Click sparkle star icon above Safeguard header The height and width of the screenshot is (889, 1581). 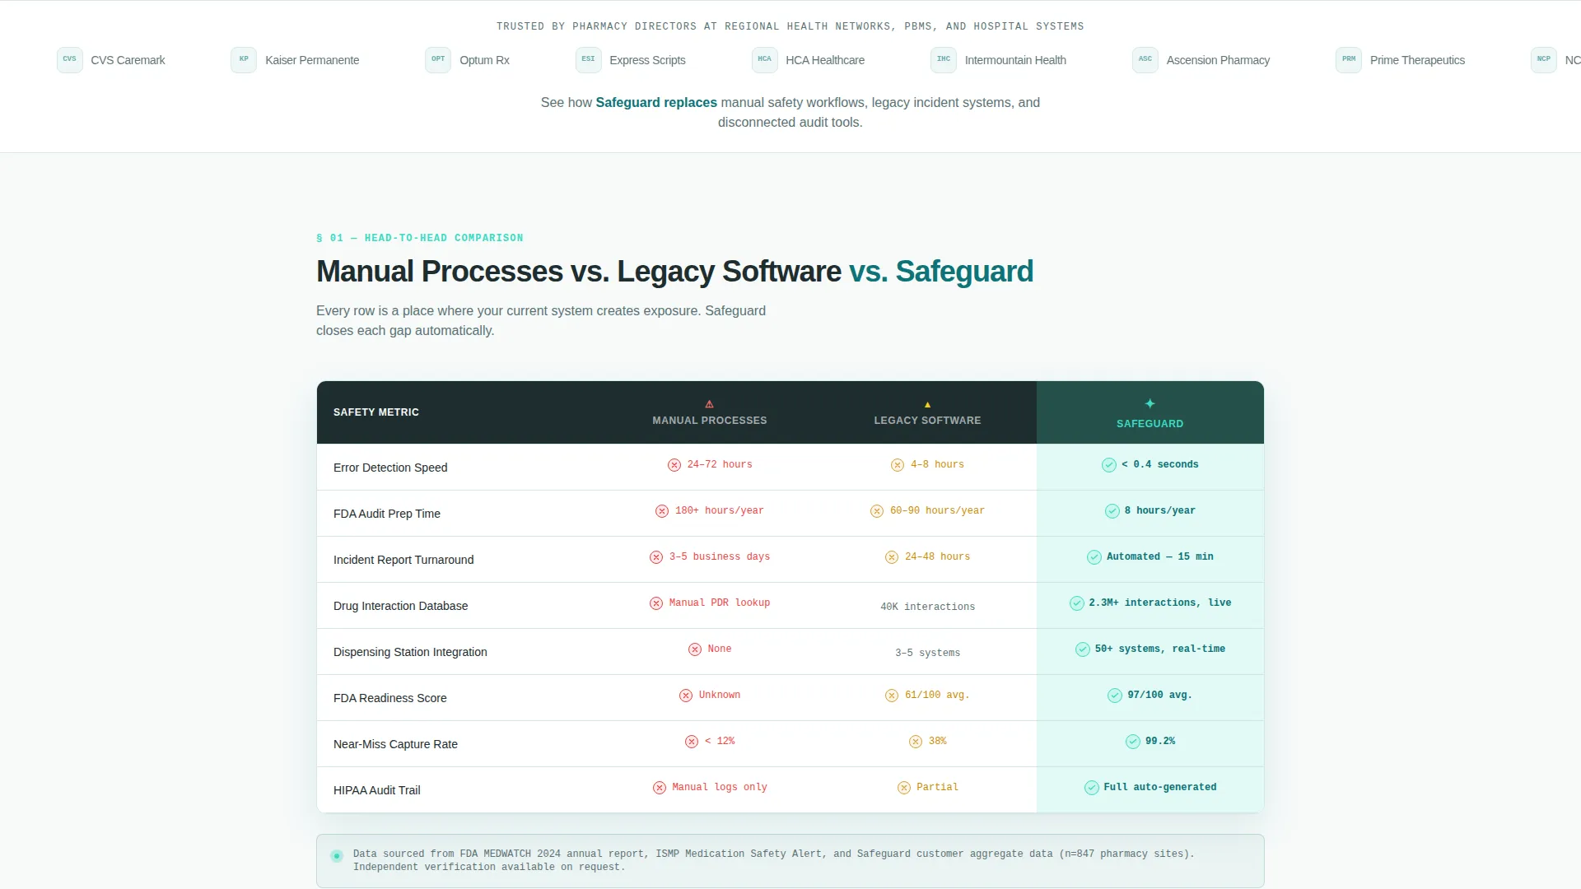(1150, 403)
